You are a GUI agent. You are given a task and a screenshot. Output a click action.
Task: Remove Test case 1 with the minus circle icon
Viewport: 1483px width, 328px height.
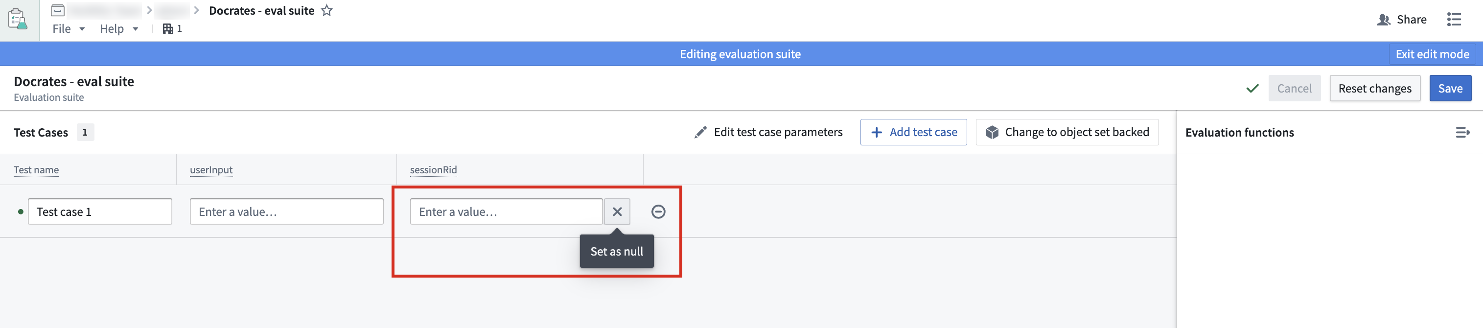coord(658,211)
